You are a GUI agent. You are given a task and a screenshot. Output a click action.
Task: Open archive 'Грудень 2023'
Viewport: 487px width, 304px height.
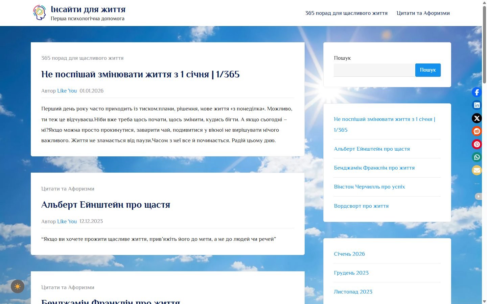pyautogui.click(x=351, y=273)
